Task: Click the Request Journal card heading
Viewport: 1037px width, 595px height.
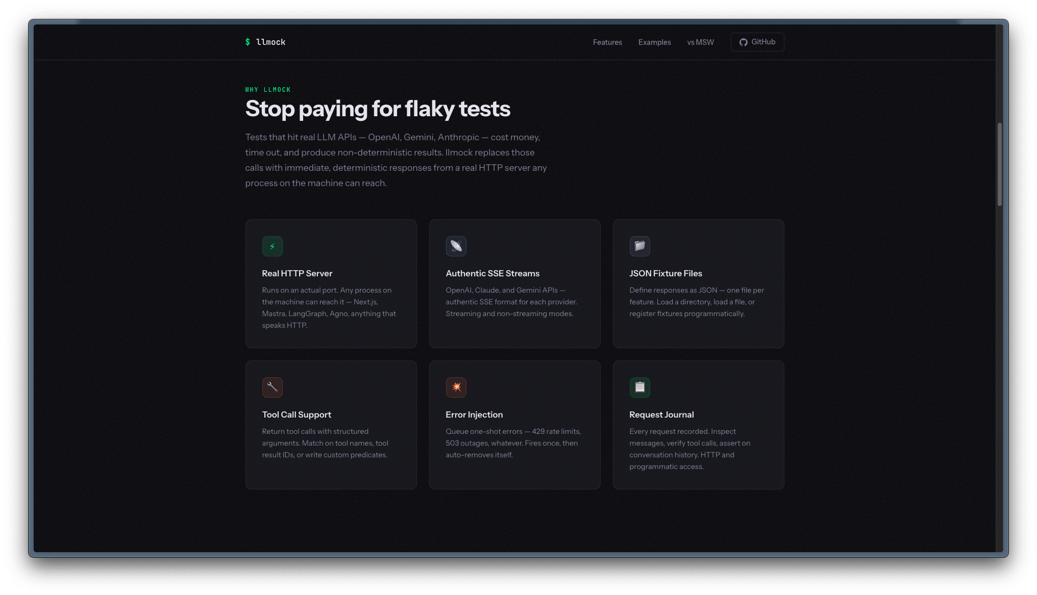Action: tap(661, 415)
